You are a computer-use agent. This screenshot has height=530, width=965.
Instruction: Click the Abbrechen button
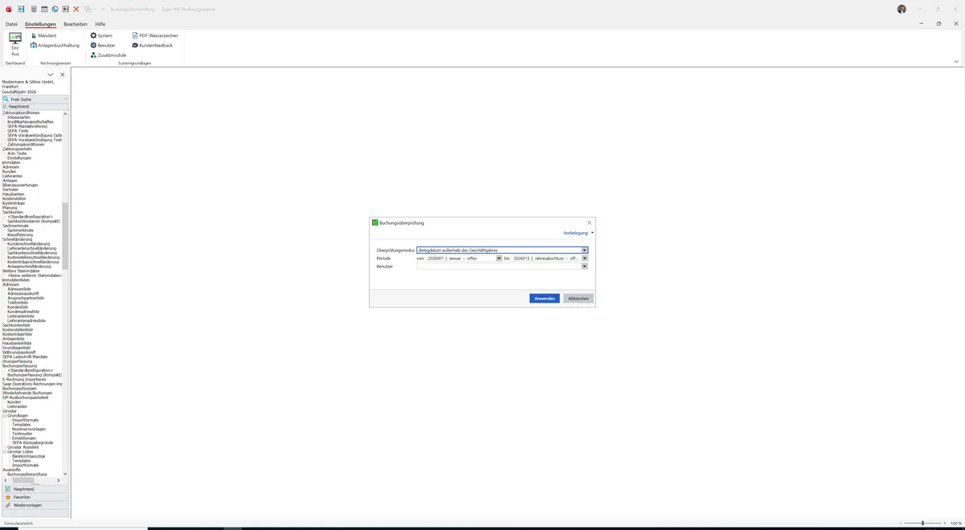click(x=579, y=299)
